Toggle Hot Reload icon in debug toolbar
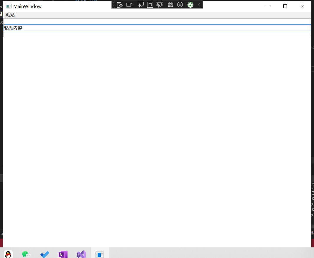 pos(170,5)
